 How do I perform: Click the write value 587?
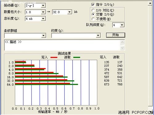tap(107, 77)
